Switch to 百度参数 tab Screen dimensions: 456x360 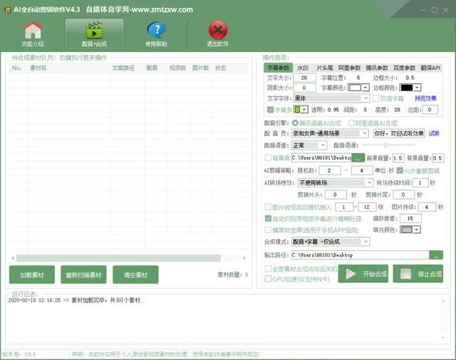[405, 68]
